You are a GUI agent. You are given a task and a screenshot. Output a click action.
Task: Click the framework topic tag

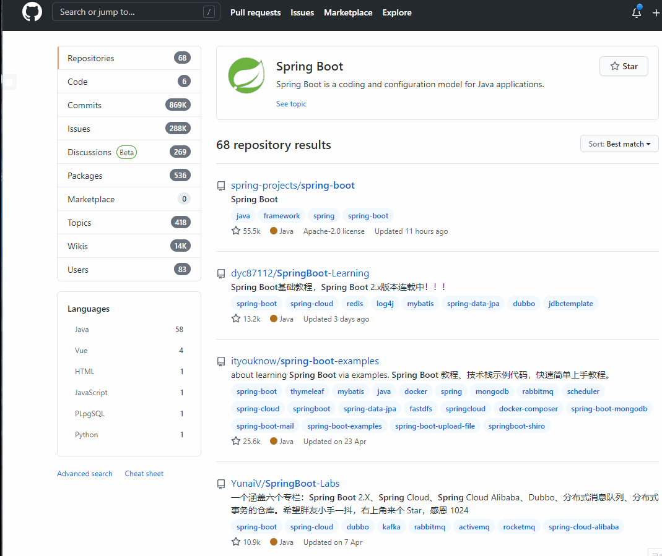tap(282, 215)
